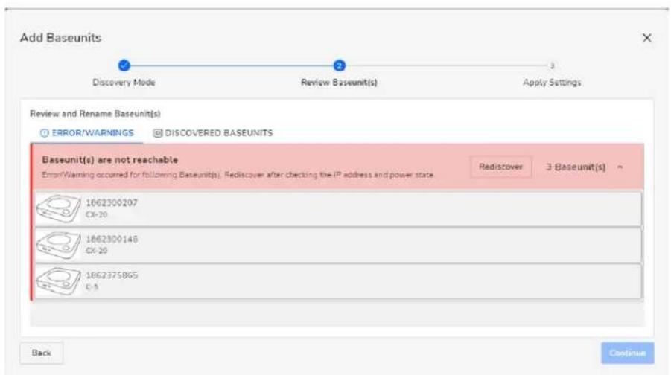Select the model label under 1862375865

[92, 287]
